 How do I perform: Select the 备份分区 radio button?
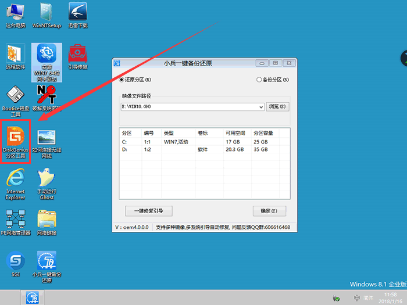pyautogui.click(x=259, y=80)
